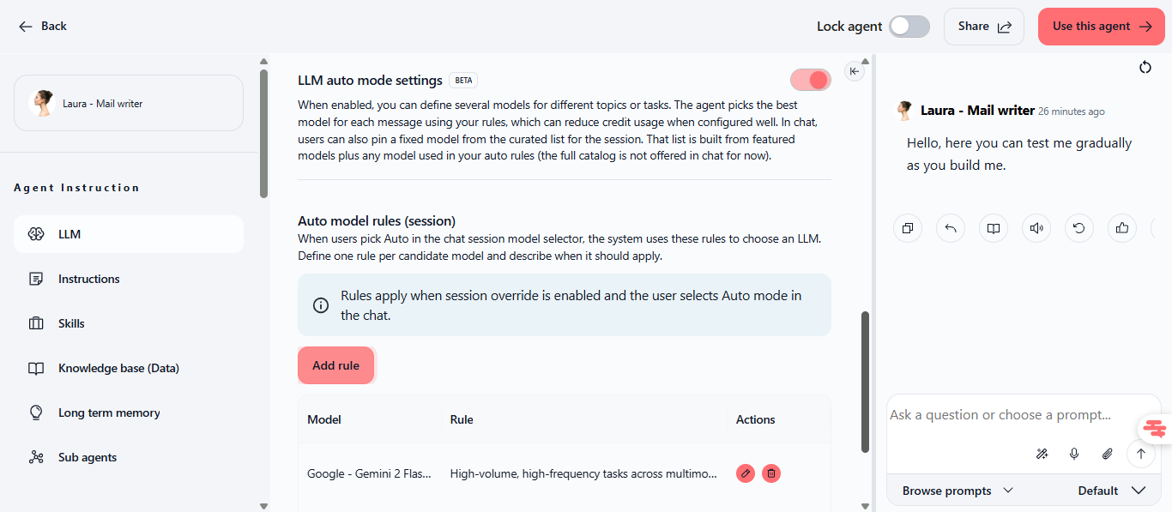The width and height of the screenshot is (1172, 512).
Task: Click the Add rule button
Action: pyautogui.click(x=336, y=365)
